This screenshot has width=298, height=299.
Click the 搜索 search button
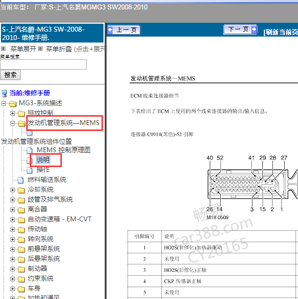pos(10,75)
